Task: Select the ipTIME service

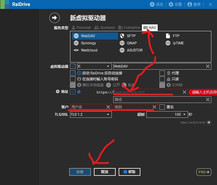Action: tap(175, 43)
